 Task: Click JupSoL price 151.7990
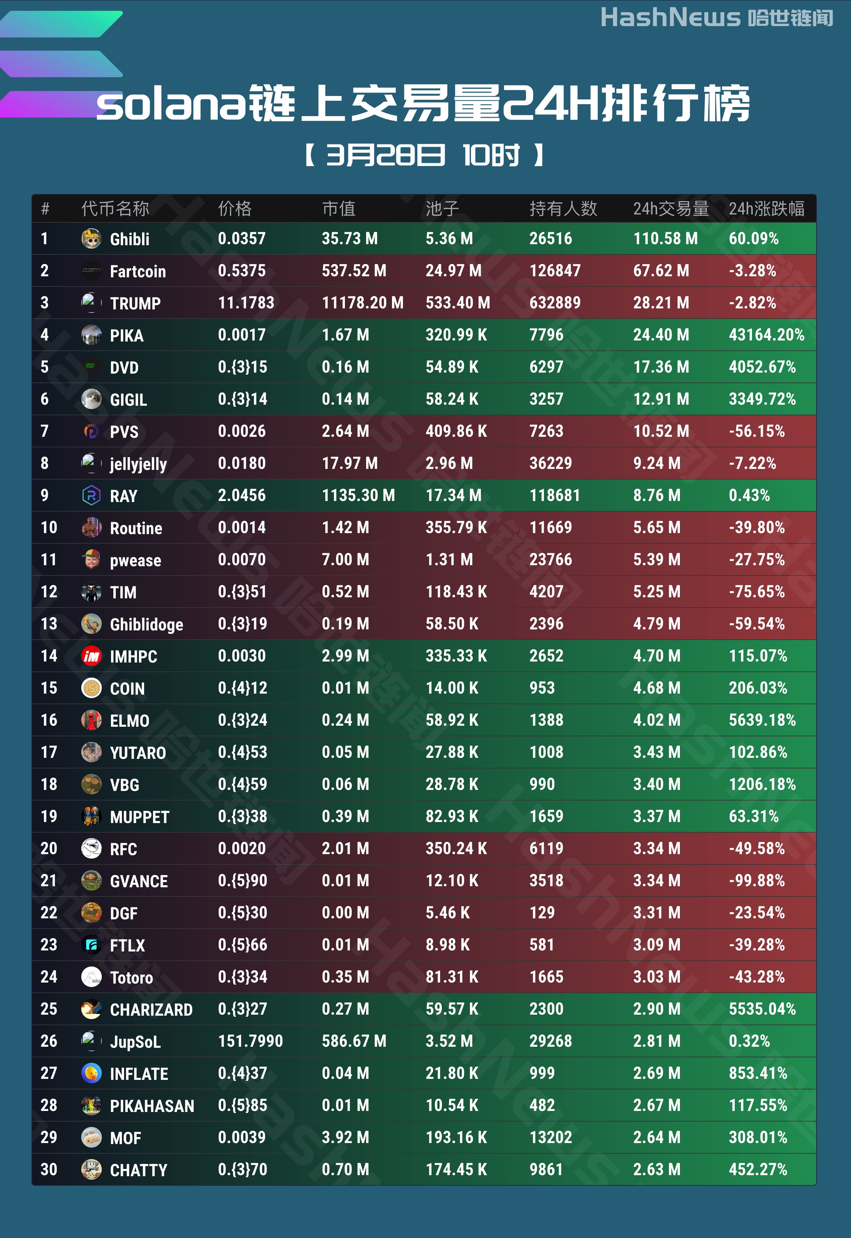[x=251, y=1041]
